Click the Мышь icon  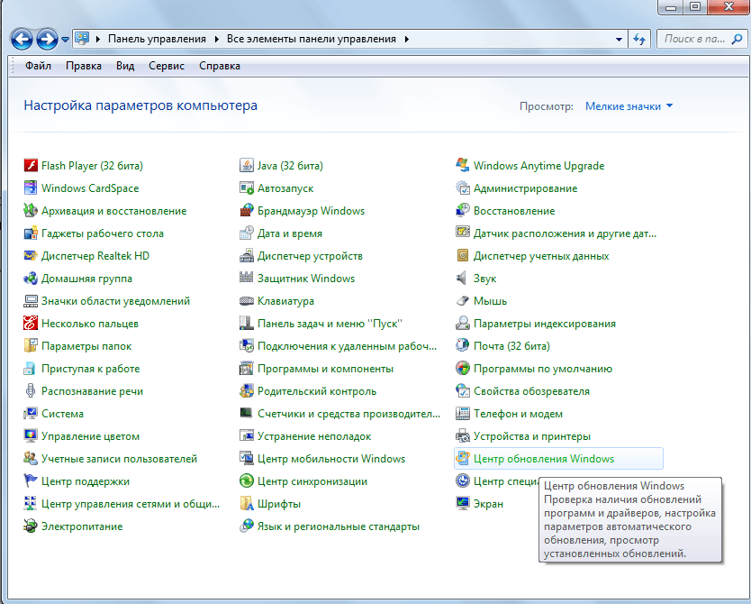point(462,300)
